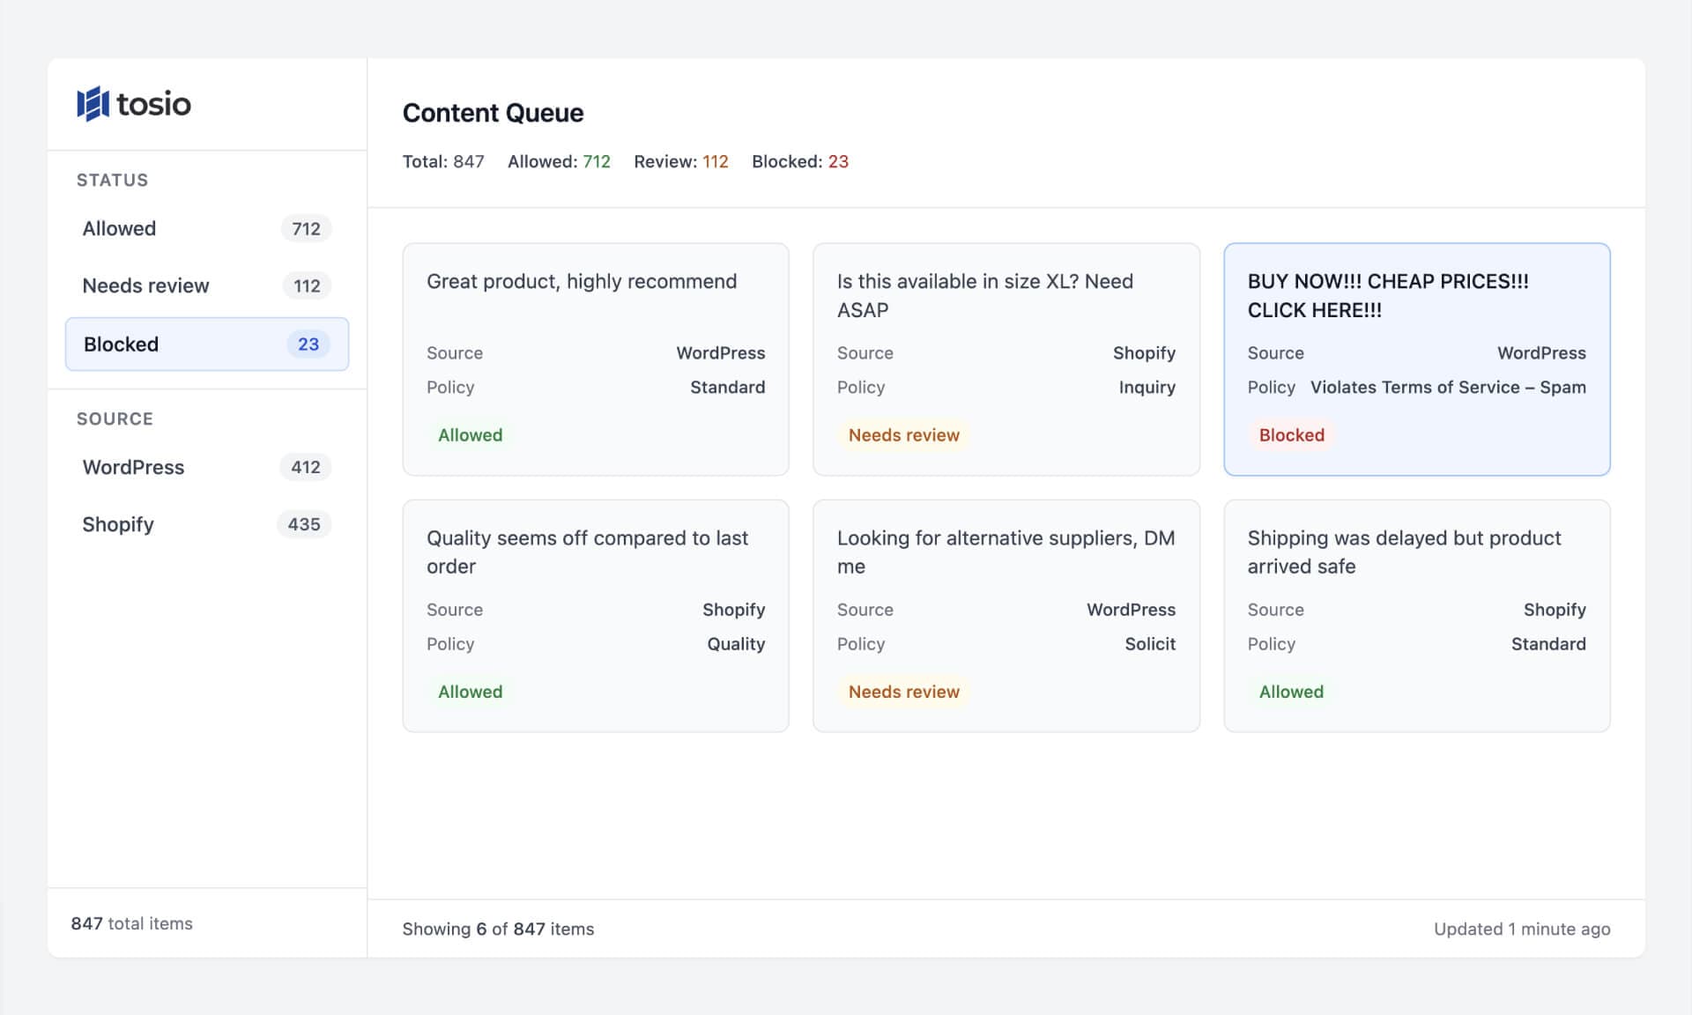Click the Allowed pill on quality card
Image resolution: width=1692 pixels, height=1015 pixels.
tap(470, 692)
